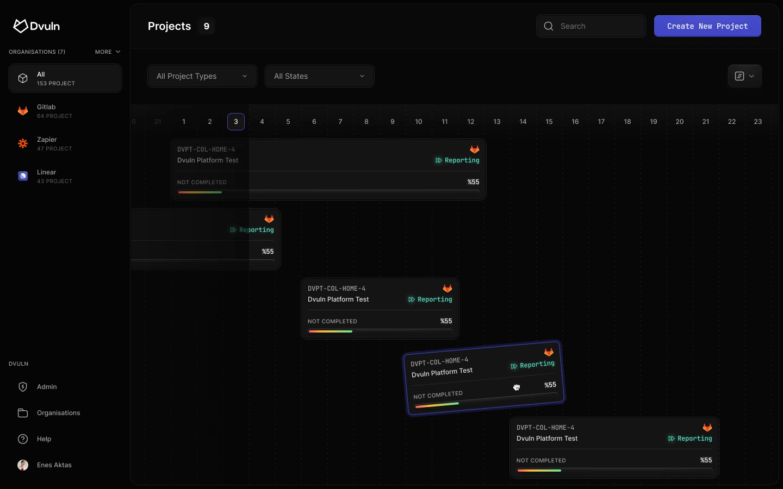Select the Linear 43 Project item
The height and width of the screenshot is (489, 783).
point(65,176)
